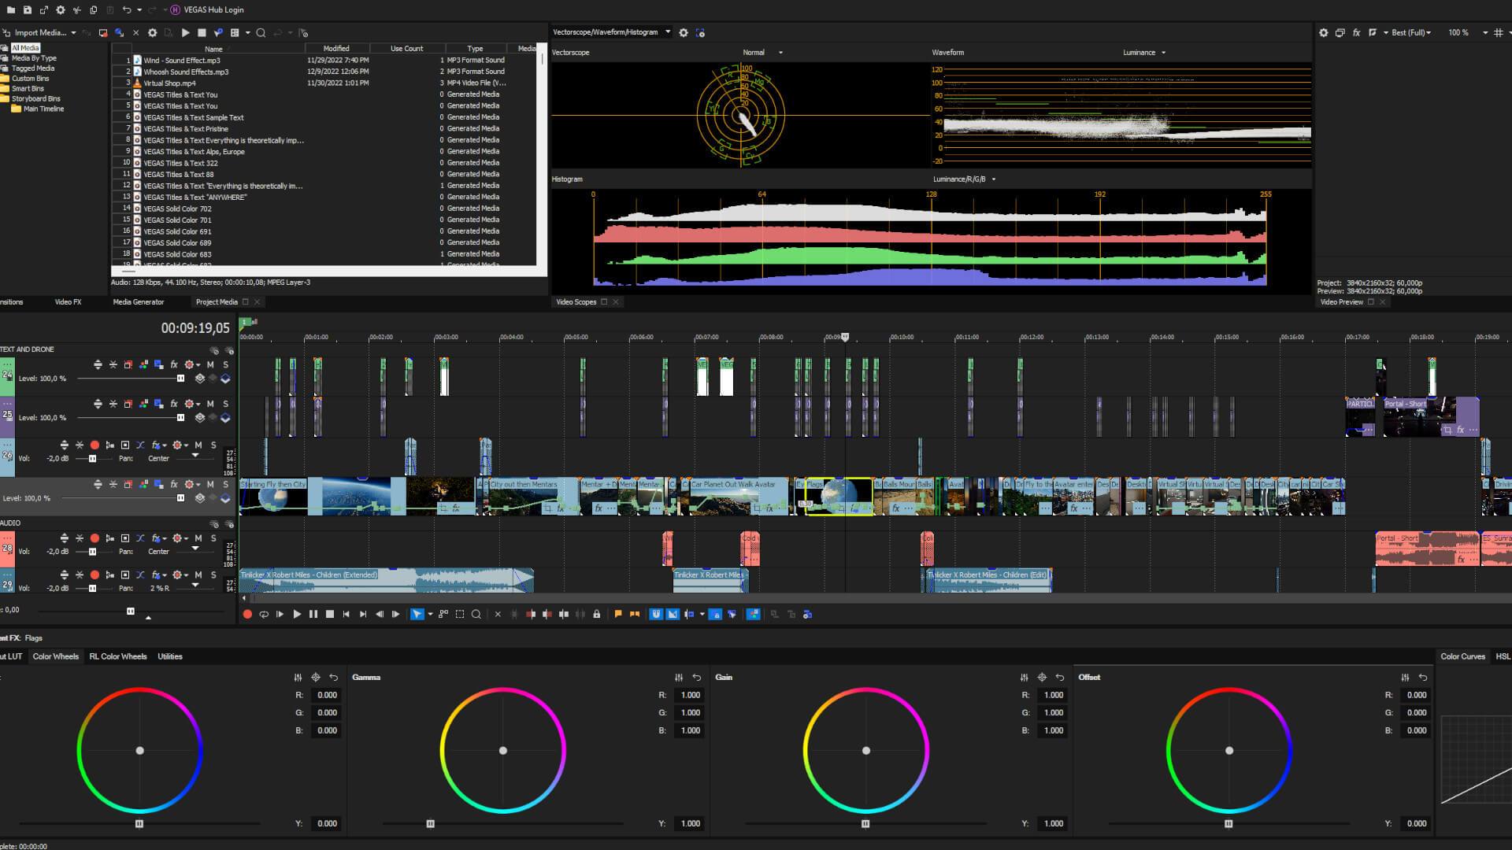The image size is (1512, 850).
Task: Select the All Media tree item
Action: (25, 48)
